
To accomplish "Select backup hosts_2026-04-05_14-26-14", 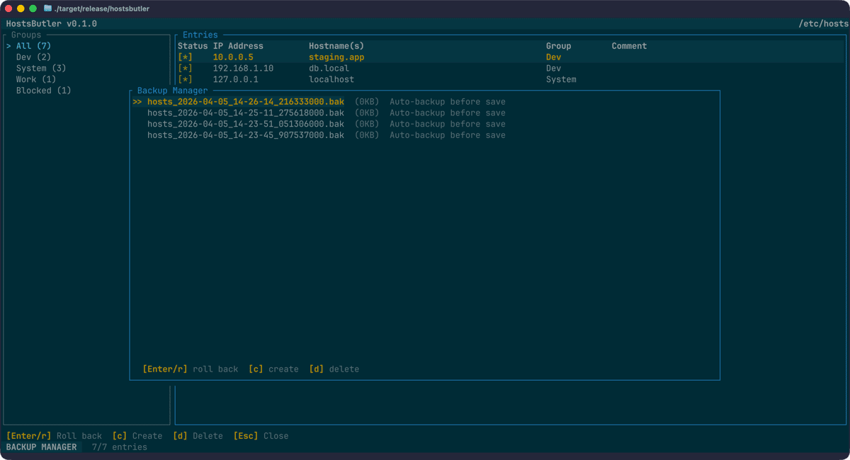I will 244,101.
